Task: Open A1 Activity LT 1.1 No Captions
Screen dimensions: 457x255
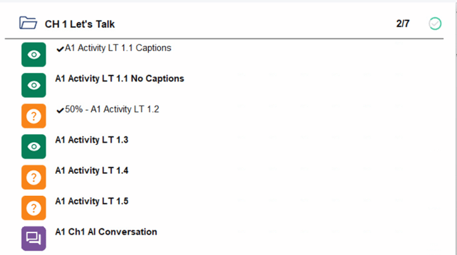Action: (120, 78)
